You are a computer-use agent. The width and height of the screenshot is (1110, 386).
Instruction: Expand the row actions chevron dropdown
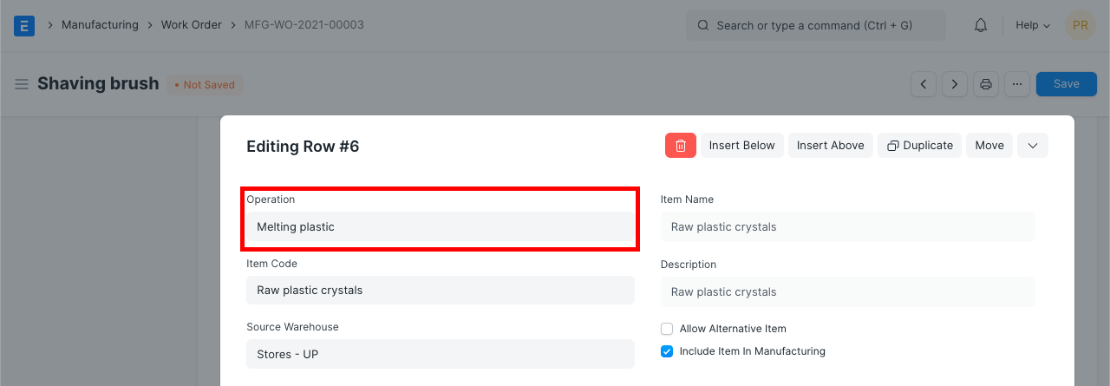[x=1033, y=146]
